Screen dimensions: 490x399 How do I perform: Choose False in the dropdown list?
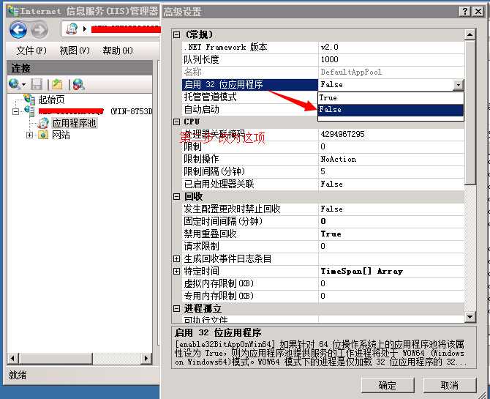point(391,110)
